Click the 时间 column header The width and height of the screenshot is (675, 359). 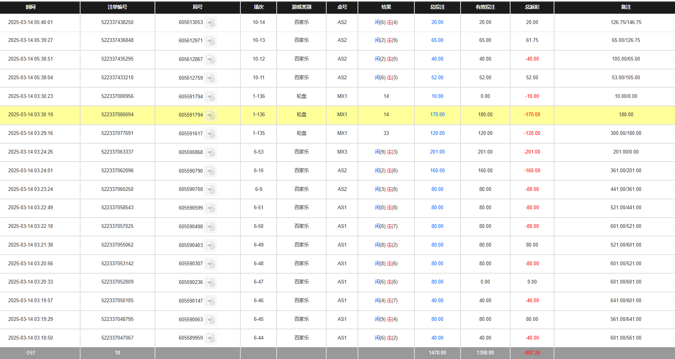point(31,7)
